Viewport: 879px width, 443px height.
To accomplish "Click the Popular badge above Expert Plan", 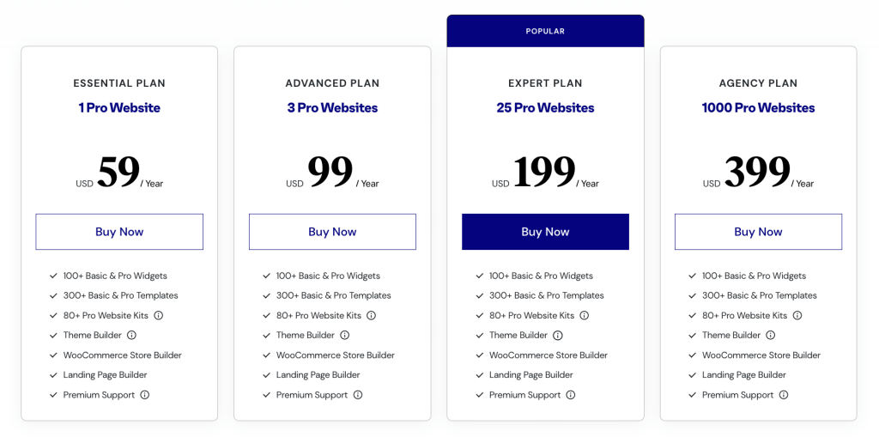I will point(545,31).
